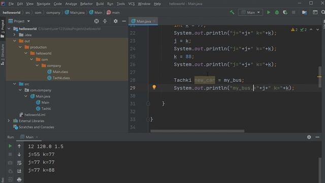Screen dimensions: 325x183
Task: Open Run panel settings gear
Action: [309, 137]
